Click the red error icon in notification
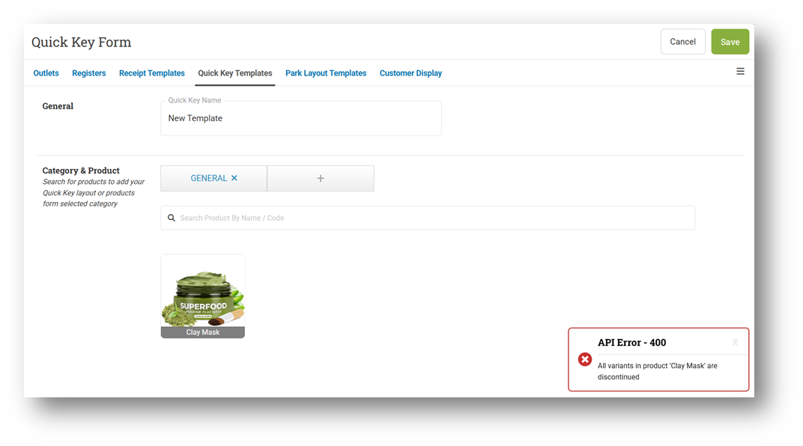Viewport: 803px width, 446px height. coord(585,359)
